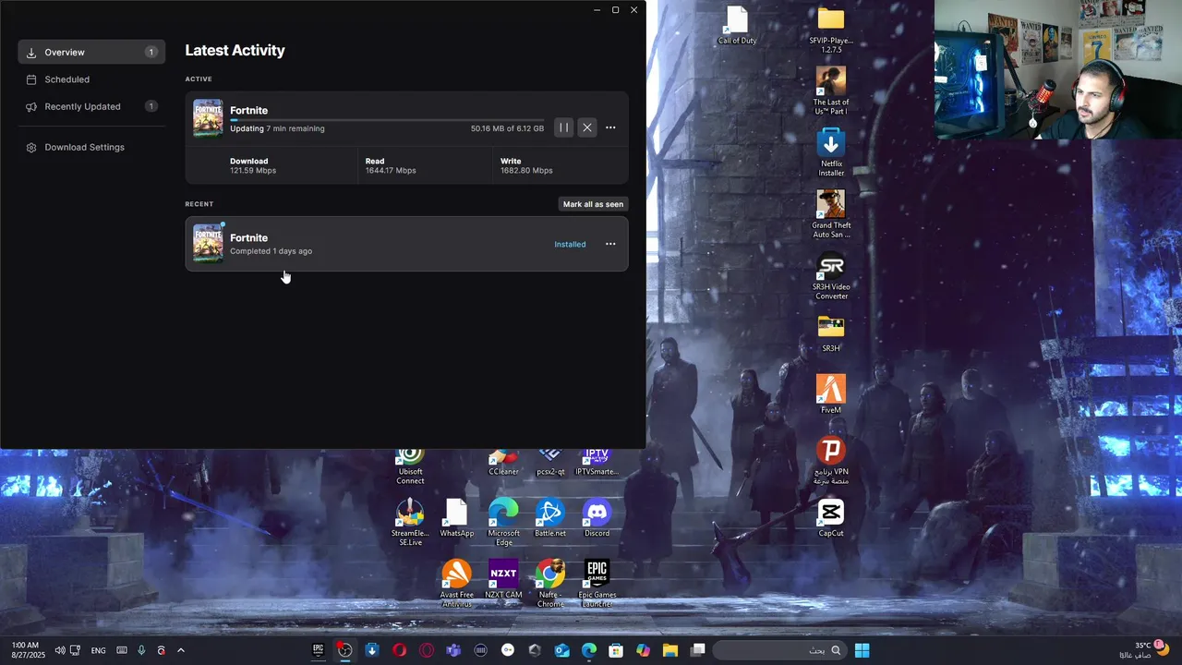1182x665 pixels.
Task: Open the Windows Start menu
Action: click(862, 650)
